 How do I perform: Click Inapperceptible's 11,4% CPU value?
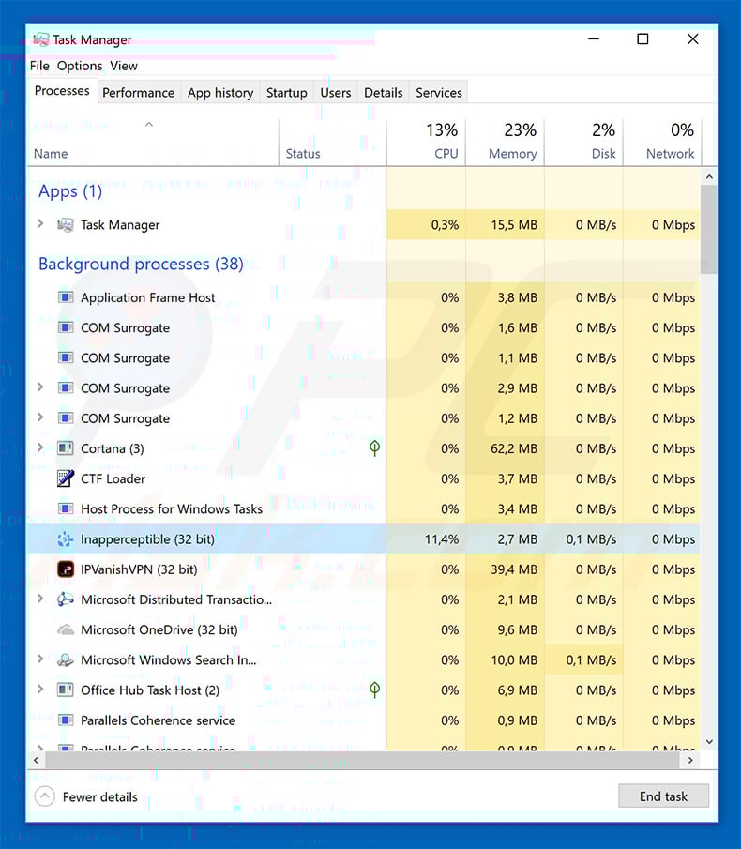[x=442, y=539]
